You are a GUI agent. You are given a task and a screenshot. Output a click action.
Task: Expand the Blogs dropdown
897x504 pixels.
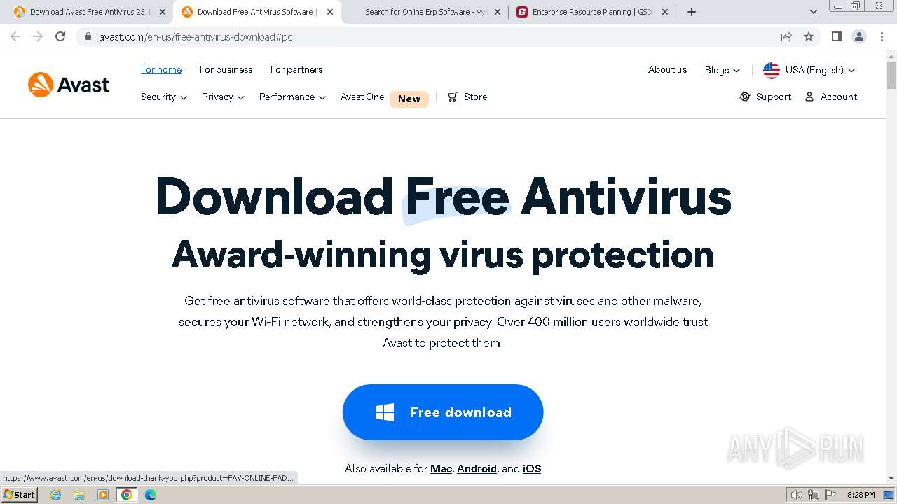point(723,70)
